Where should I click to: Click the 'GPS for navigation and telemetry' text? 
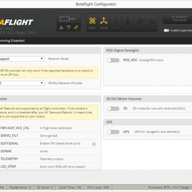tap(157, 132)
